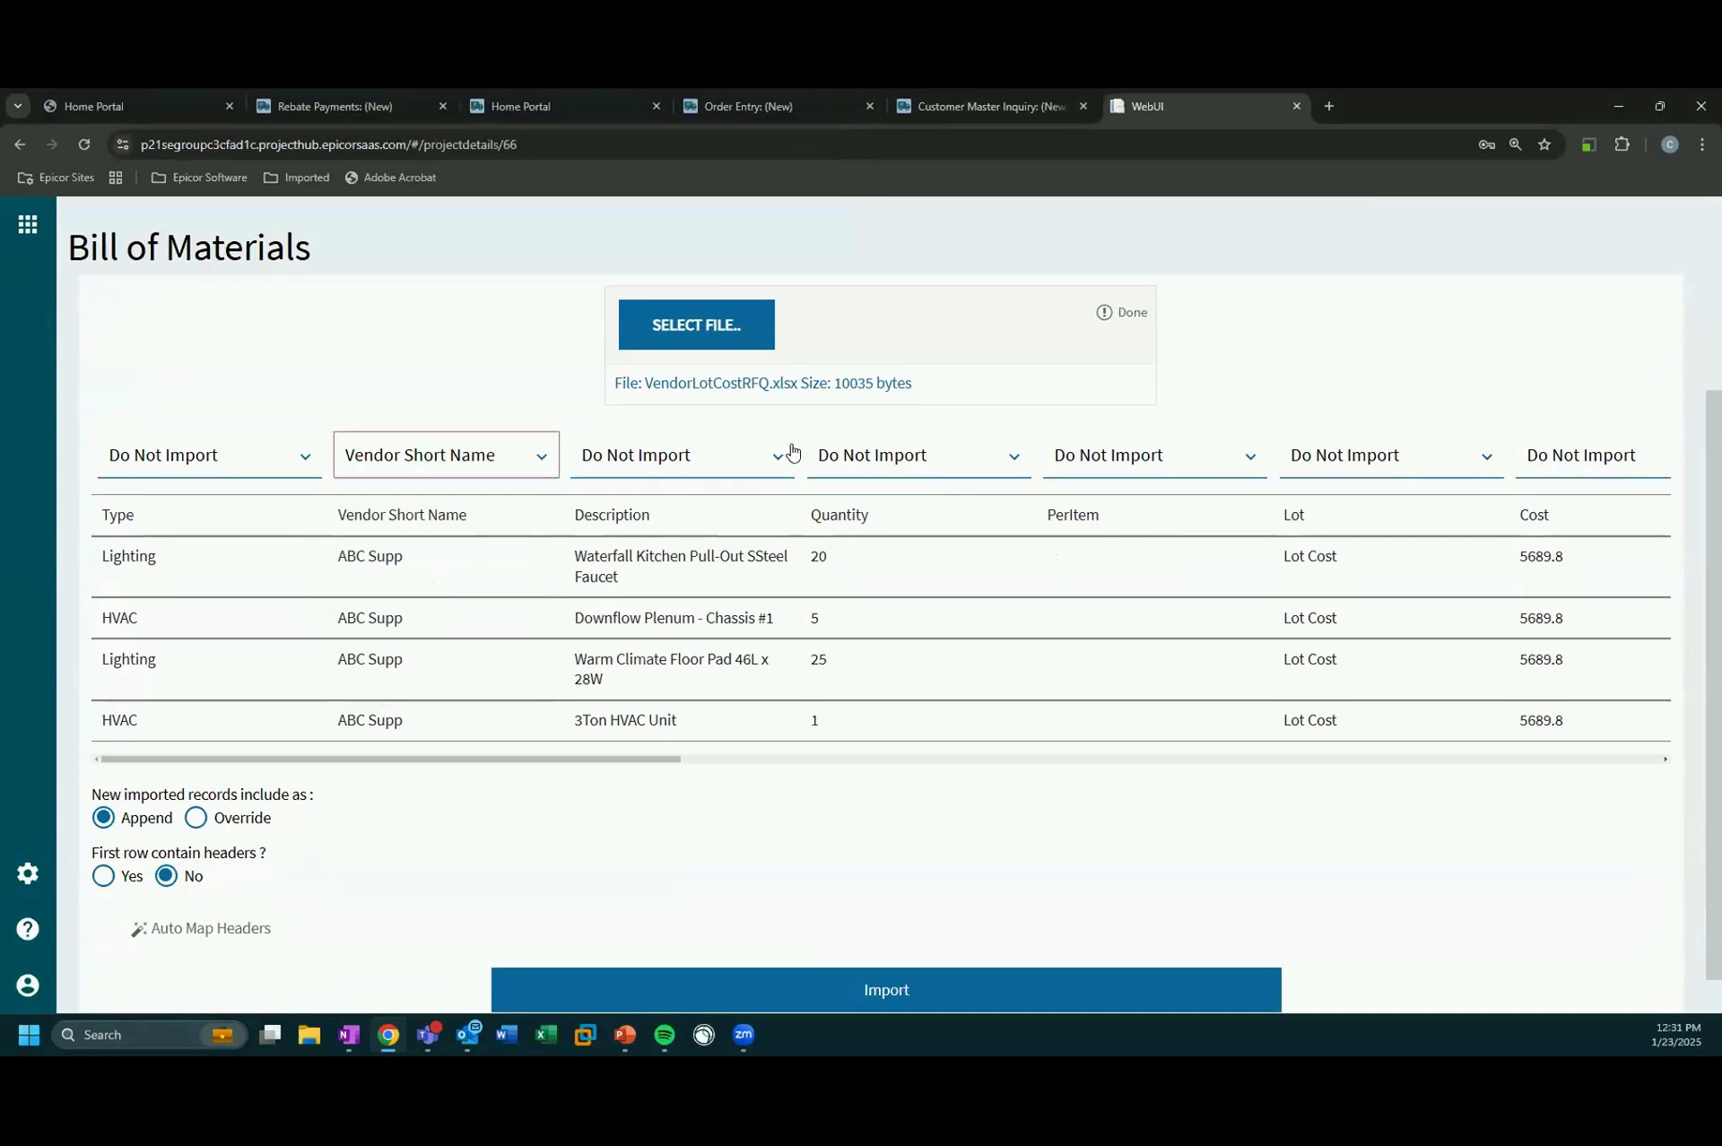Reload the page in Chrome
Screen dimensions: 1722x1146
point(84,144)
